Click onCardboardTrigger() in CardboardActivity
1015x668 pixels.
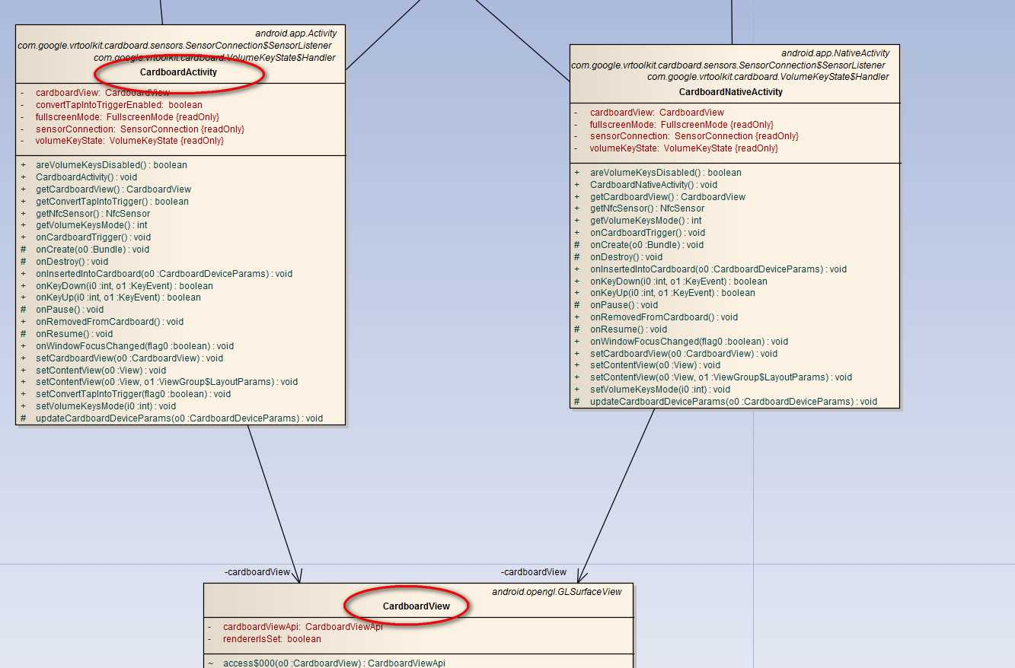pos(93,237)
